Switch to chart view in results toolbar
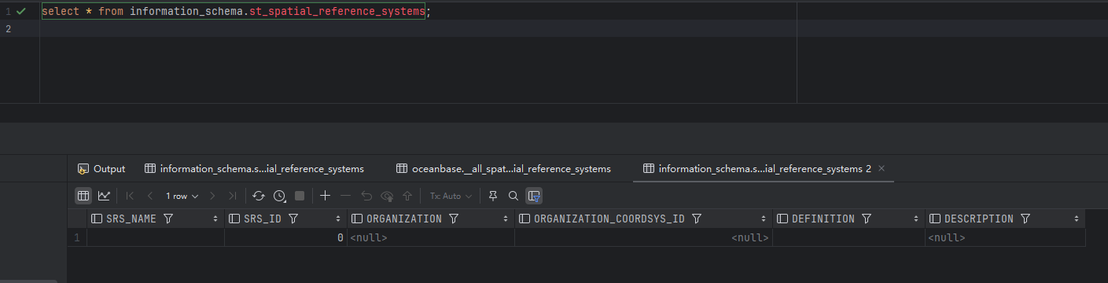 click(x=104, y=196)
